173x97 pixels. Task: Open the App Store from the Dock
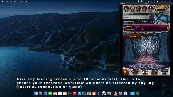click(x=79, y=93)
